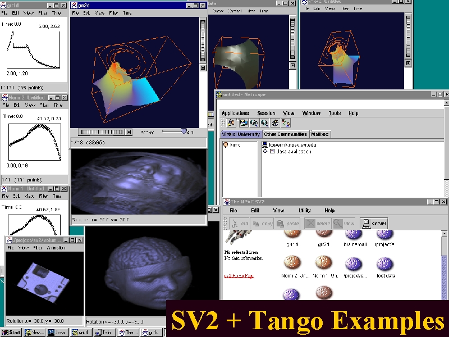Click the server button in NPAC SV2 toolbar
This screenshot has height=337, width=449.
(374, 224)
